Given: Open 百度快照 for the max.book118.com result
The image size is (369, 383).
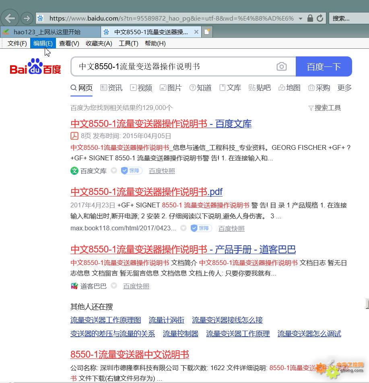Looking at the screenshot, I should [x=231, y=228].
